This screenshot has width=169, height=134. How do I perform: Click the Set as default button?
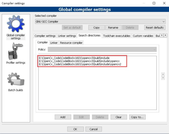tap(72, 28)
